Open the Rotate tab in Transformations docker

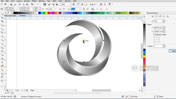click(156, 16)
